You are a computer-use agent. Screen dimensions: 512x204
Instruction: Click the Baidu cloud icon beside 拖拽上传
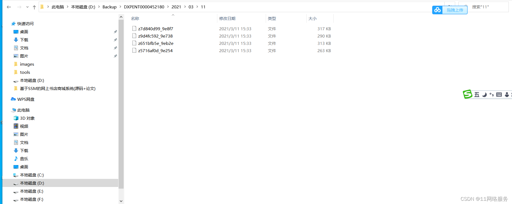(x=438, y=10)
